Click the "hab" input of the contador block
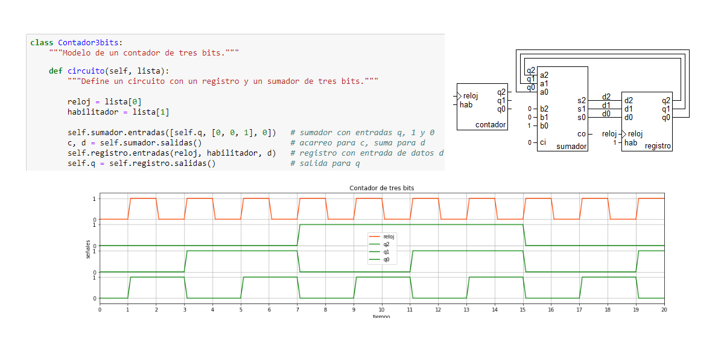 [x=466, y=104]
